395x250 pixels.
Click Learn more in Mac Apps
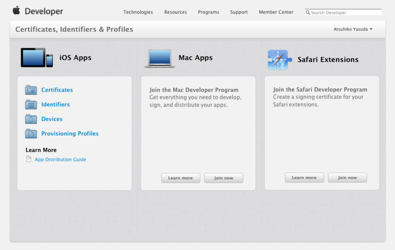181,178
